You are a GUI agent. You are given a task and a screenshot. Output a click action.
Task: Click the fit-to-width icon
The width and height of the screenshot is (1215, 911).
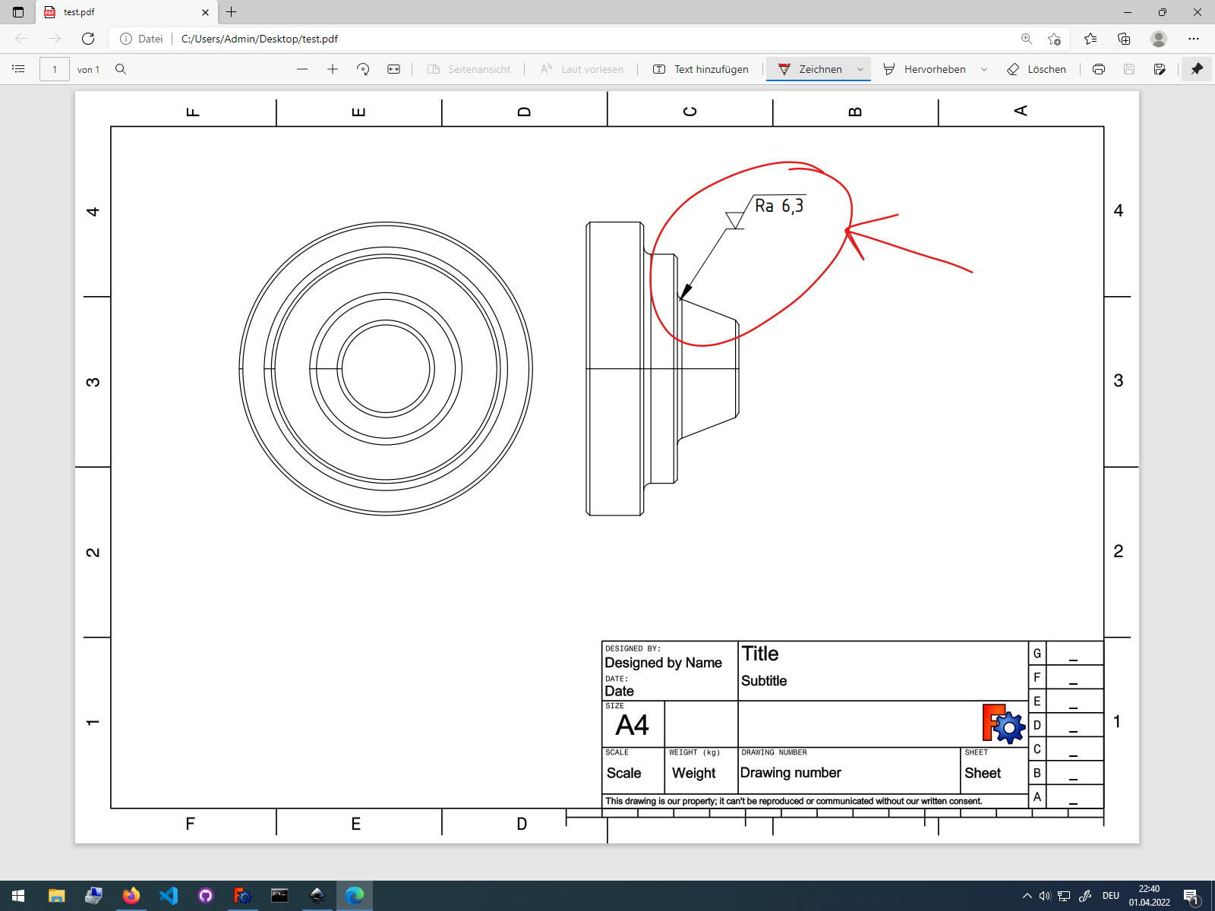(393, 69)
